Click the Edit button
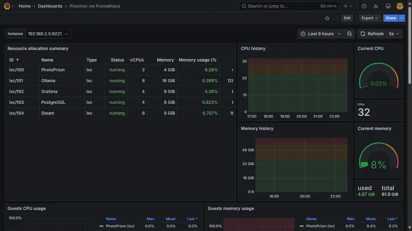The width and height of the screenshot is (412, 231). [347, 18]
